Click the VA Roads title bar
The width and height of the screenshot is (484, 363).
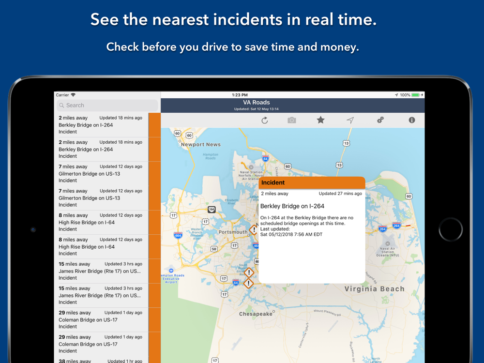[293, 105]
